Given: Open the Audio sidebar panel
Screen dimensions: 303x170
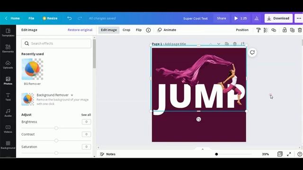Looking at the screenshot, I should pos(8,113).
